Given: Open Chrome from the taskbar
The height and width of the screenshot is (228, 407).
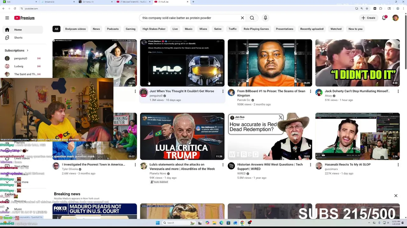Looking at the screenshot, I should (242, 223).
